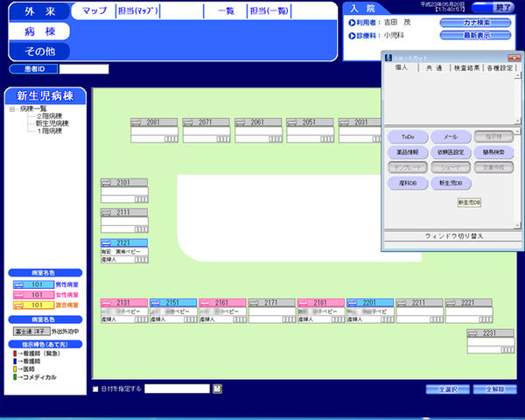Click the patient name cell in room 2121
The height and width of the screenshot is (420, 525).
124,251
